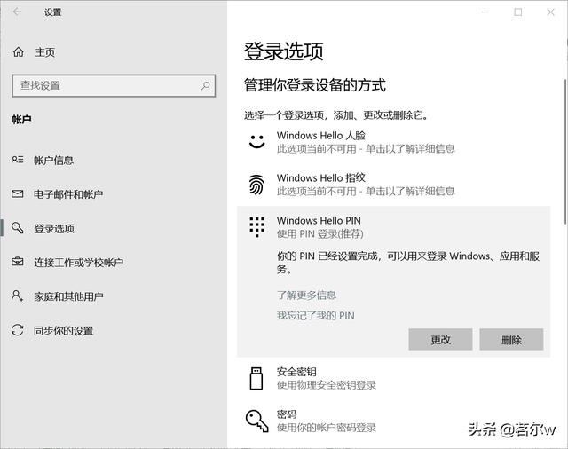Viewport: 568px width, 449px height.
Task: Minimize the 设置 window
Action: click(485, 12)
